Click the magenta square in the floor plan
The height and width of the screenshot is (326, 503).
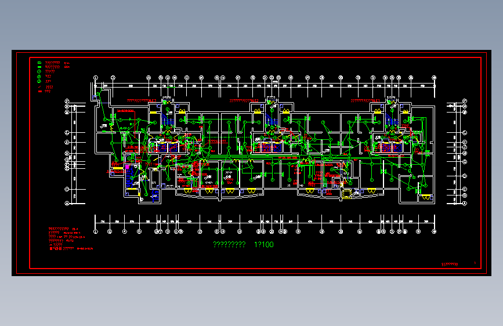127,167
